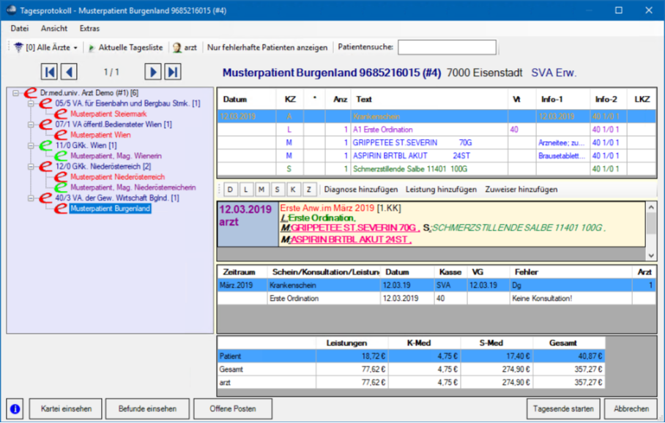The width and height of the screenshot is (665, 423).
Task: Select the A1 Erste Ordination row
Action: pos(436,130)
